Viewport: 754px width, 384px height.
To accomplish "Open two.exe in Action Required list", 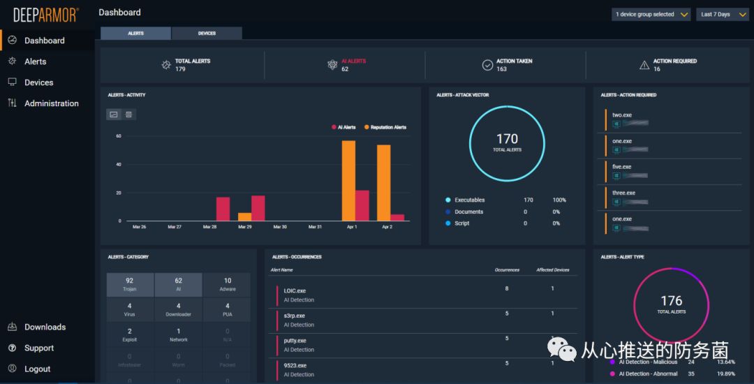I will [673, 119].
